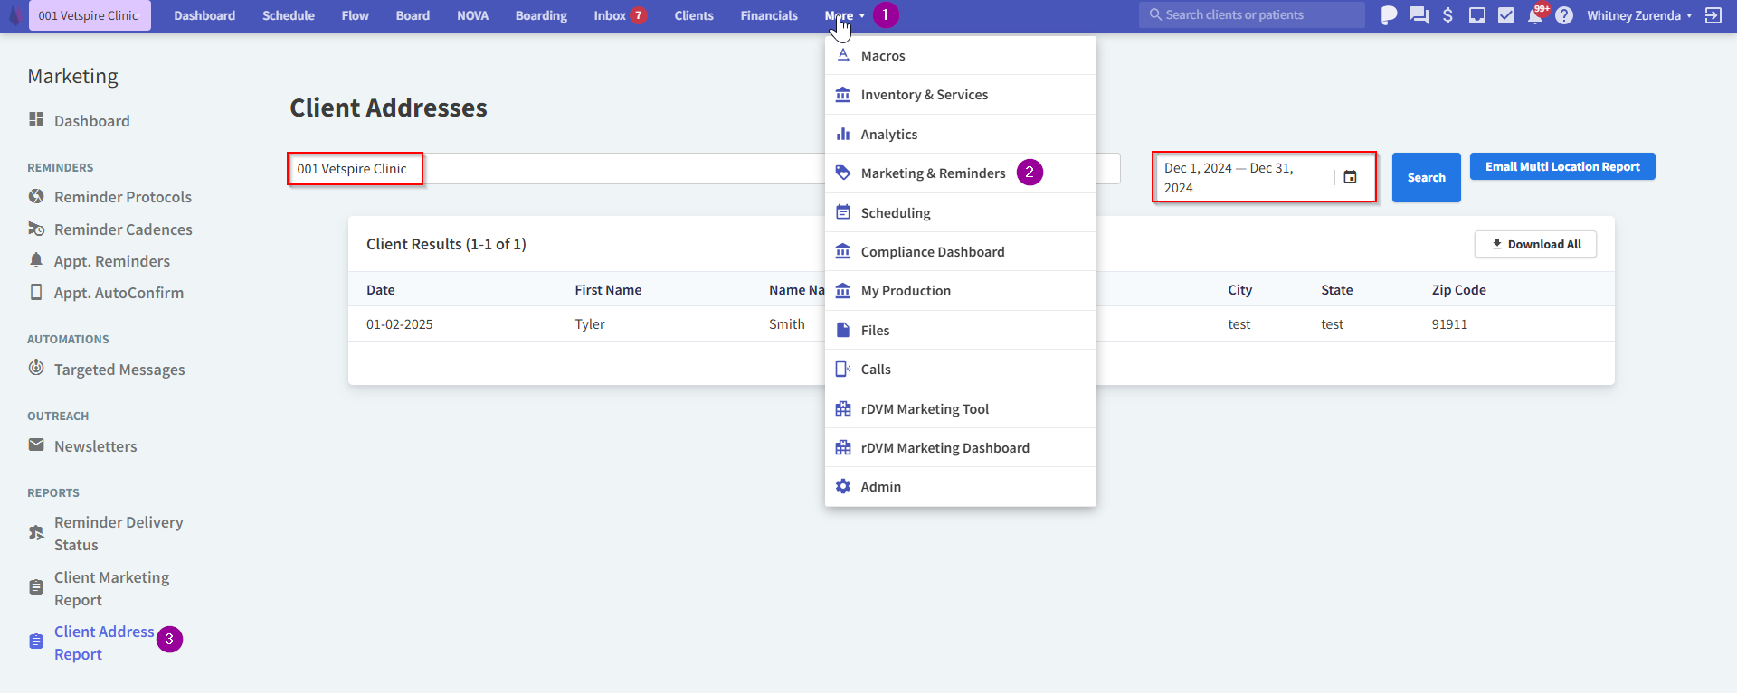Viewport: 1737px width, 693px height.
Task: Click the help question mark icon
Action: coord(1564,15)
